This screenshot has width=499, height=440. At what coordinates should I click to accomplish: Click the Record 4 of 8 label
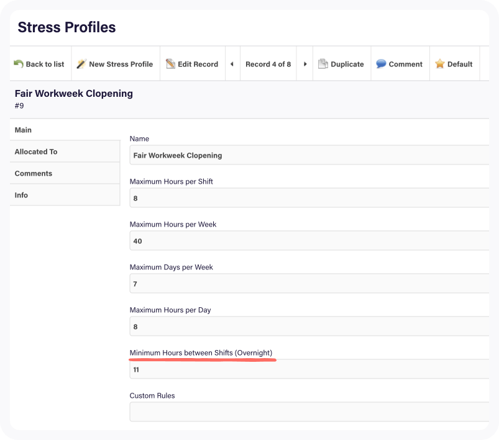click(x=268, y=63)
